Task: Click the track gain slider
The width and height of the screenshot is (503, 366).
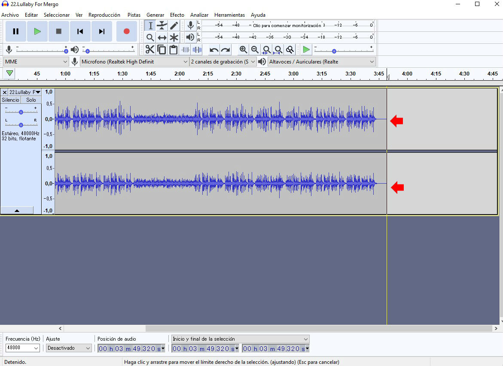Action: coord(21,112)
